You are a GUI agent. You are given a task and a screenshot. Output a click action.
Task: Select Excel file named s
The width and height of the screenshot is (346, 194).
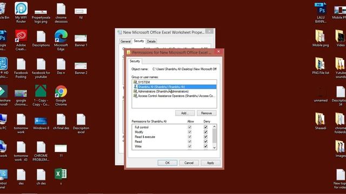point(61,176)
